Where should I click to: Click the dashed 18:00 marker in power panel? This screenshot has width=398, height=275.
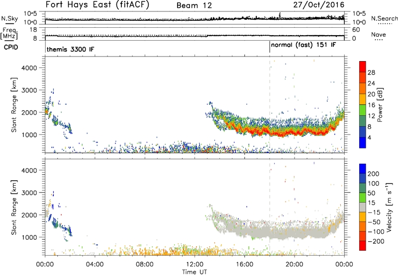coord(270,105)
